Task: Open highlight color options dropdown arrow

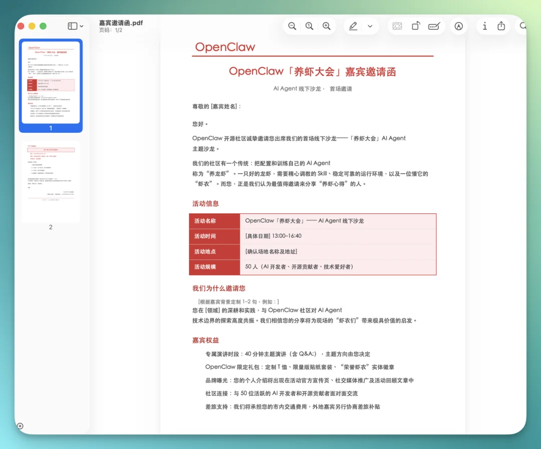Action: [x=370, y=27]
